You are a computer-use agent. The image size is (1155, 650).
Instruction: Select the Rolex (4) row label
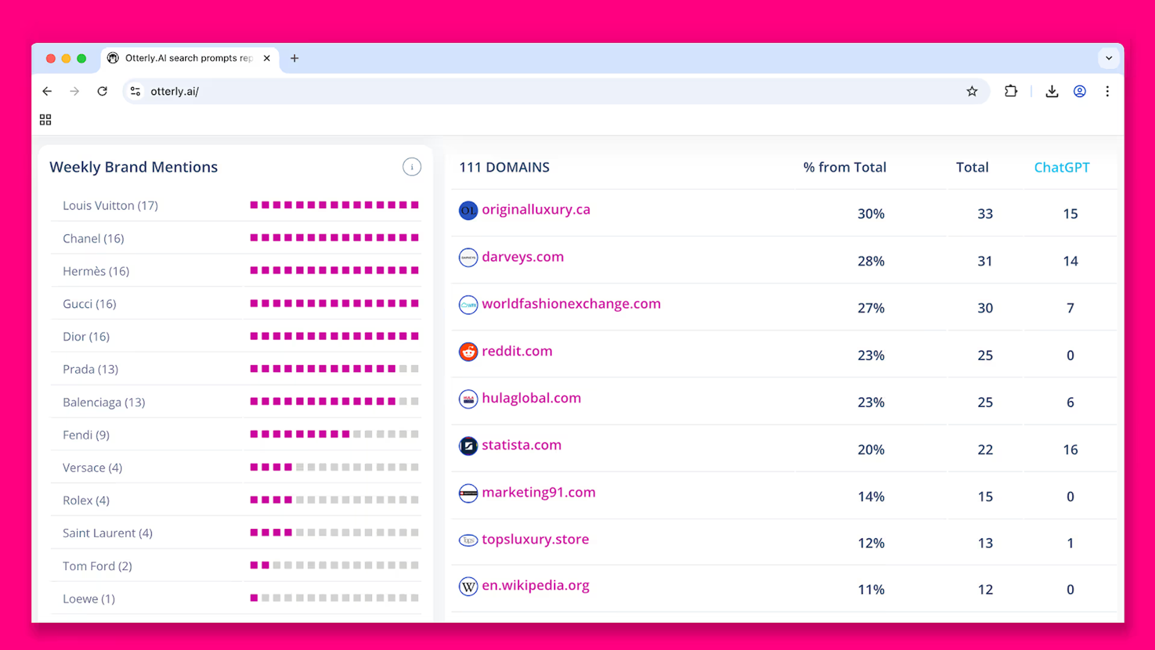click(86, 500)
